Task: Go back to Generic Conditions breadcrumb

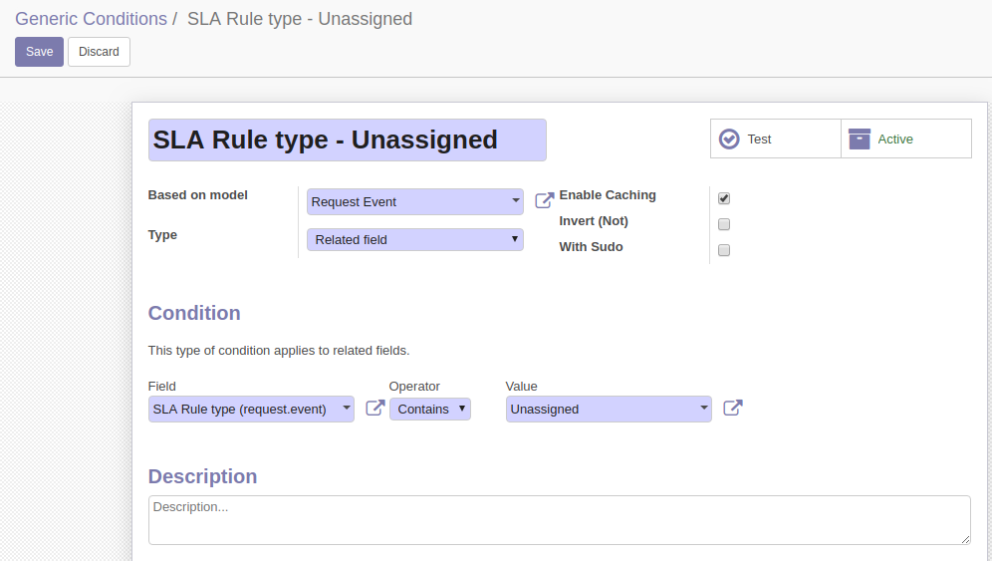Action: click(x=91, y=19)
